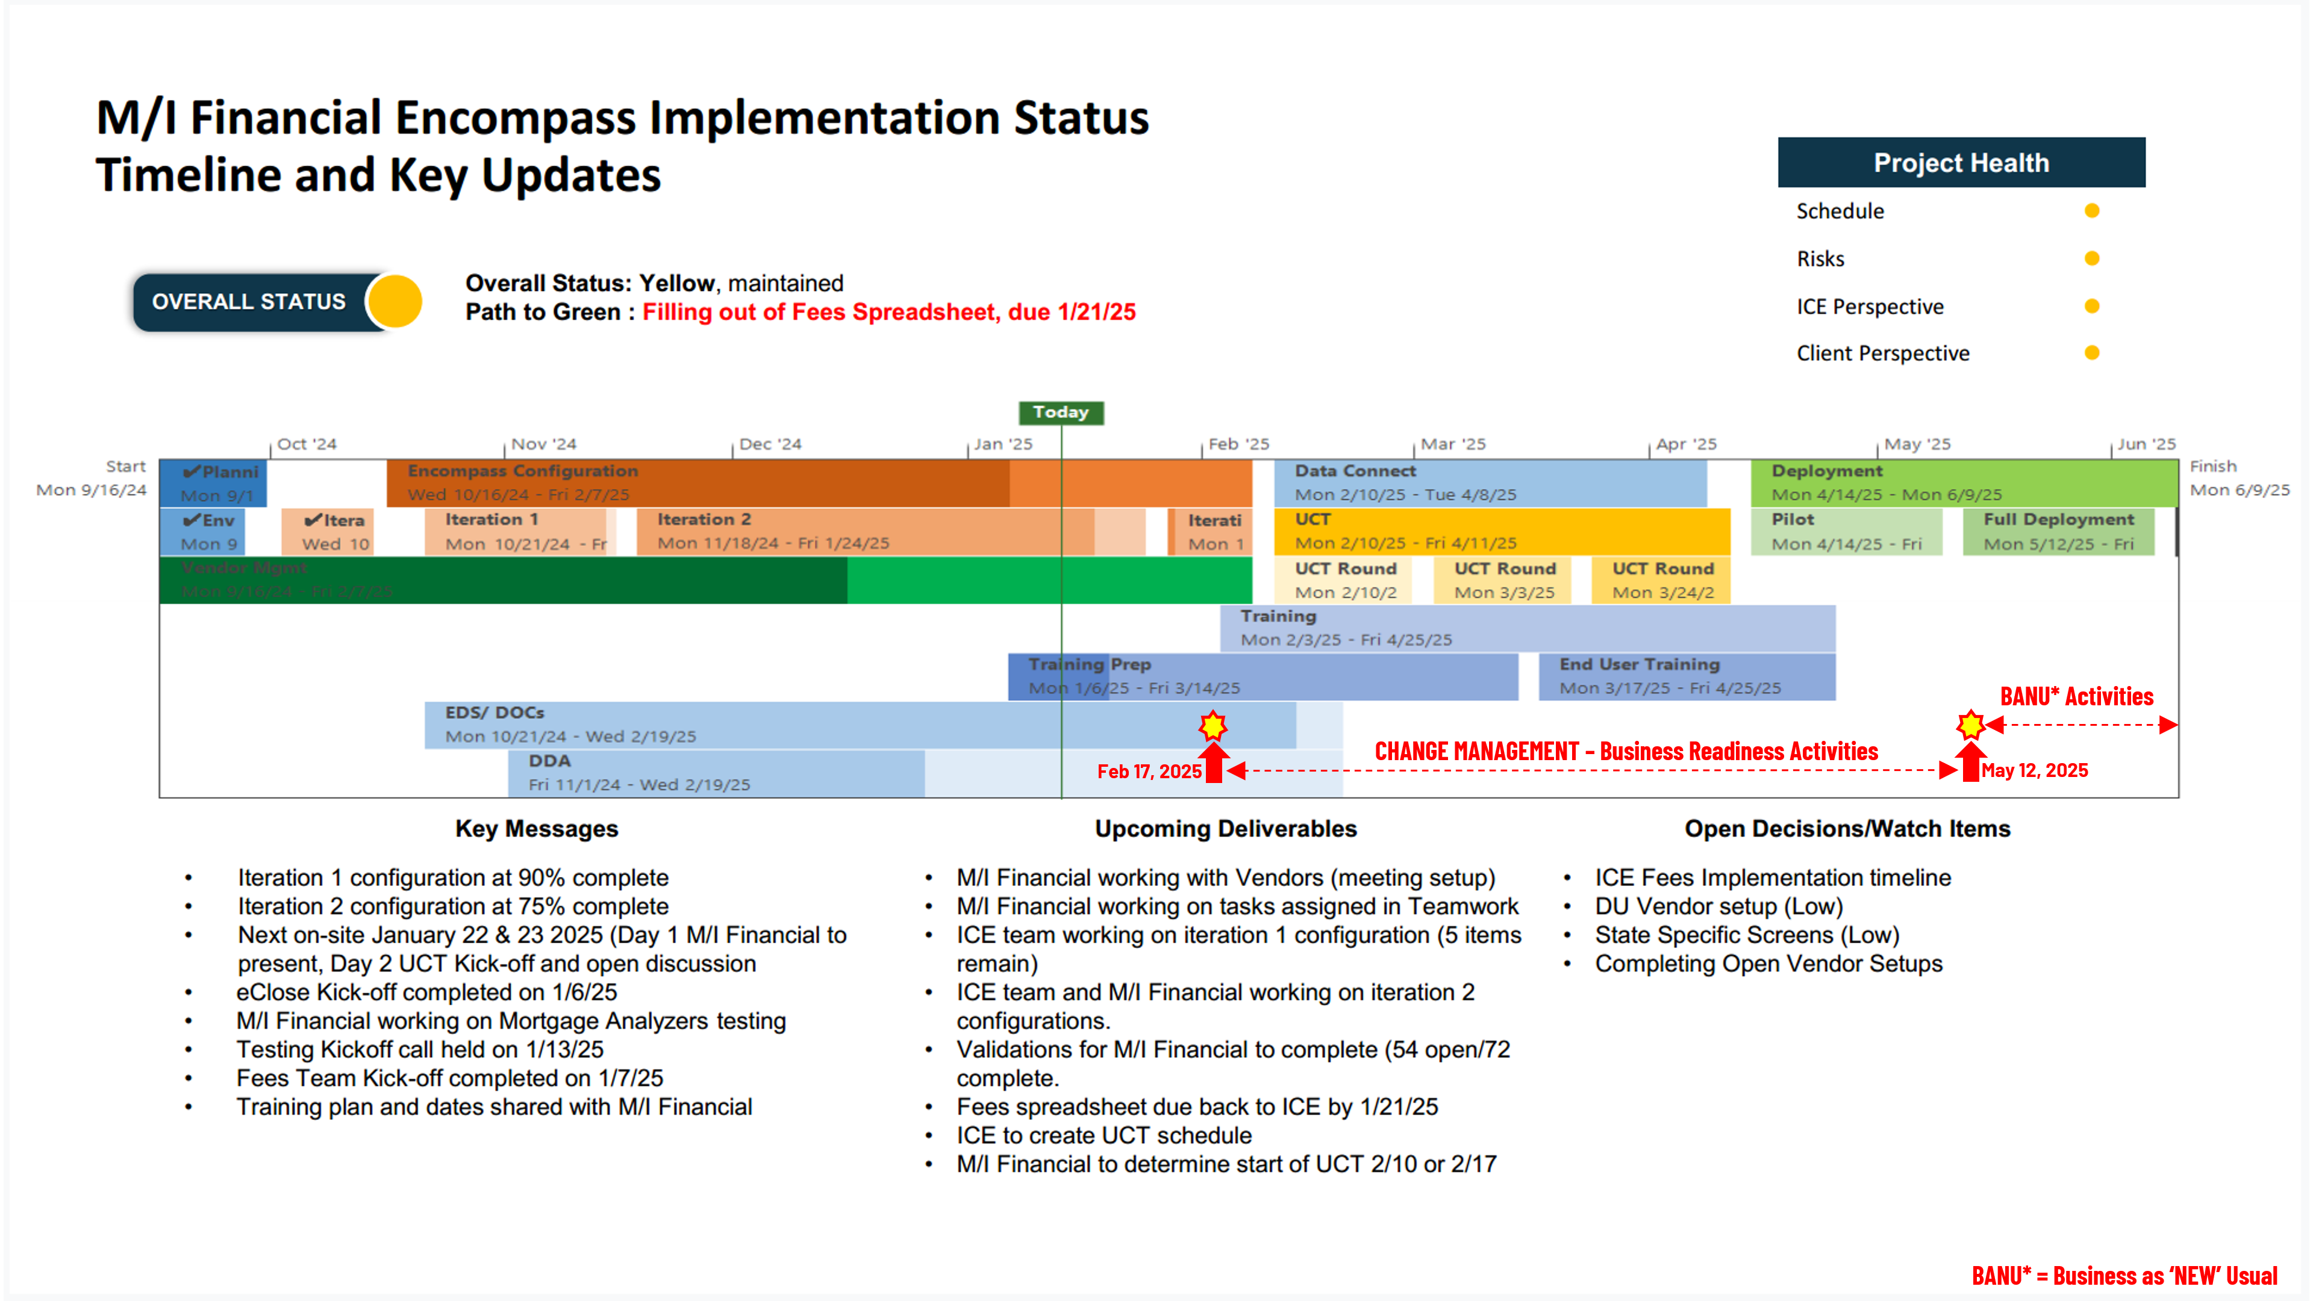Click 'eClose Kick-off completed on 1/6/25'
The width and height of the screenshot is (2313, 1301).
pos(426,992)
